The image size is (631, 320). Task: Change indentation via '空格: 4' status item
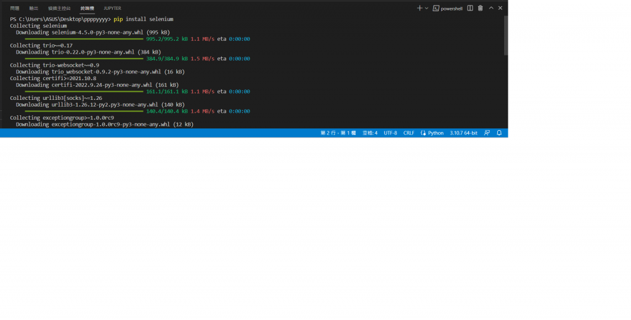tap(370, 133)
